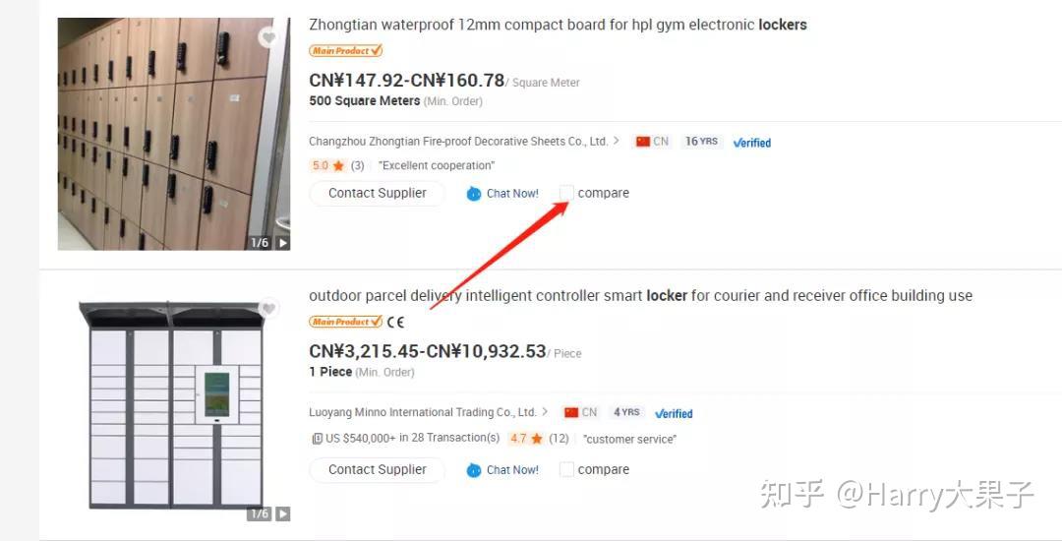Check compare box for Zhongtian compact board
1062x541 pixels.
[x=567, y=193]
